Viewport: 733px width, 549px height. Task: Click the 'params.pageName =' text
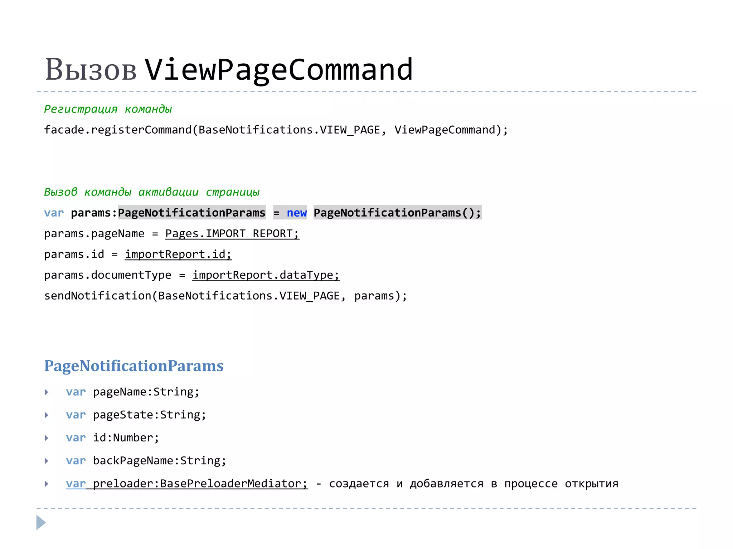[x=101, y=234]
